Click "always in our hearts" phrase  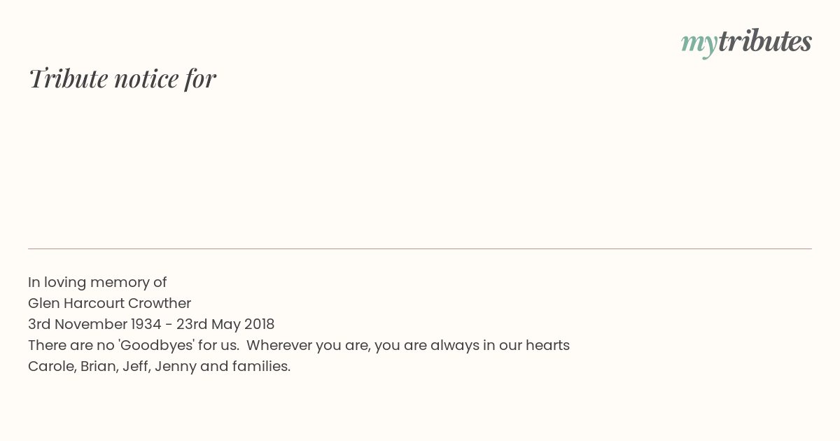click(x=500, y=345)
